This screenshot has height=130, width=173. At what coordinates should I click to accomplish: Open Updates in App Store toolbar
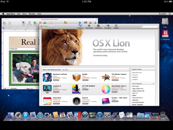point(116,27)
